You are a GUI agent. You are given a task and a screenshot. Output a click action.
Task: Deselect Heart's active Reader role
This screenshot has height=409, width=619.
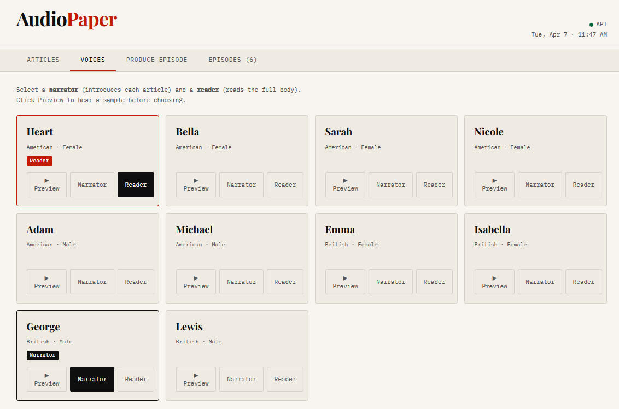[x=136, y=185]
